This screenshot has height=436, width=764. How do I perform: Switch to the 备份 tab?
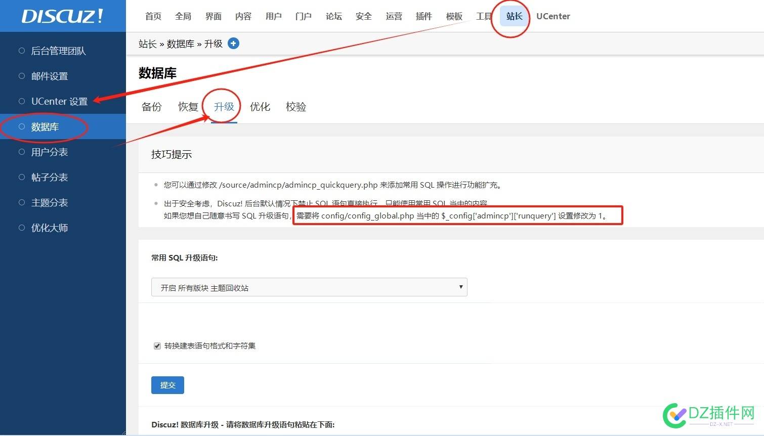(152, 107)
